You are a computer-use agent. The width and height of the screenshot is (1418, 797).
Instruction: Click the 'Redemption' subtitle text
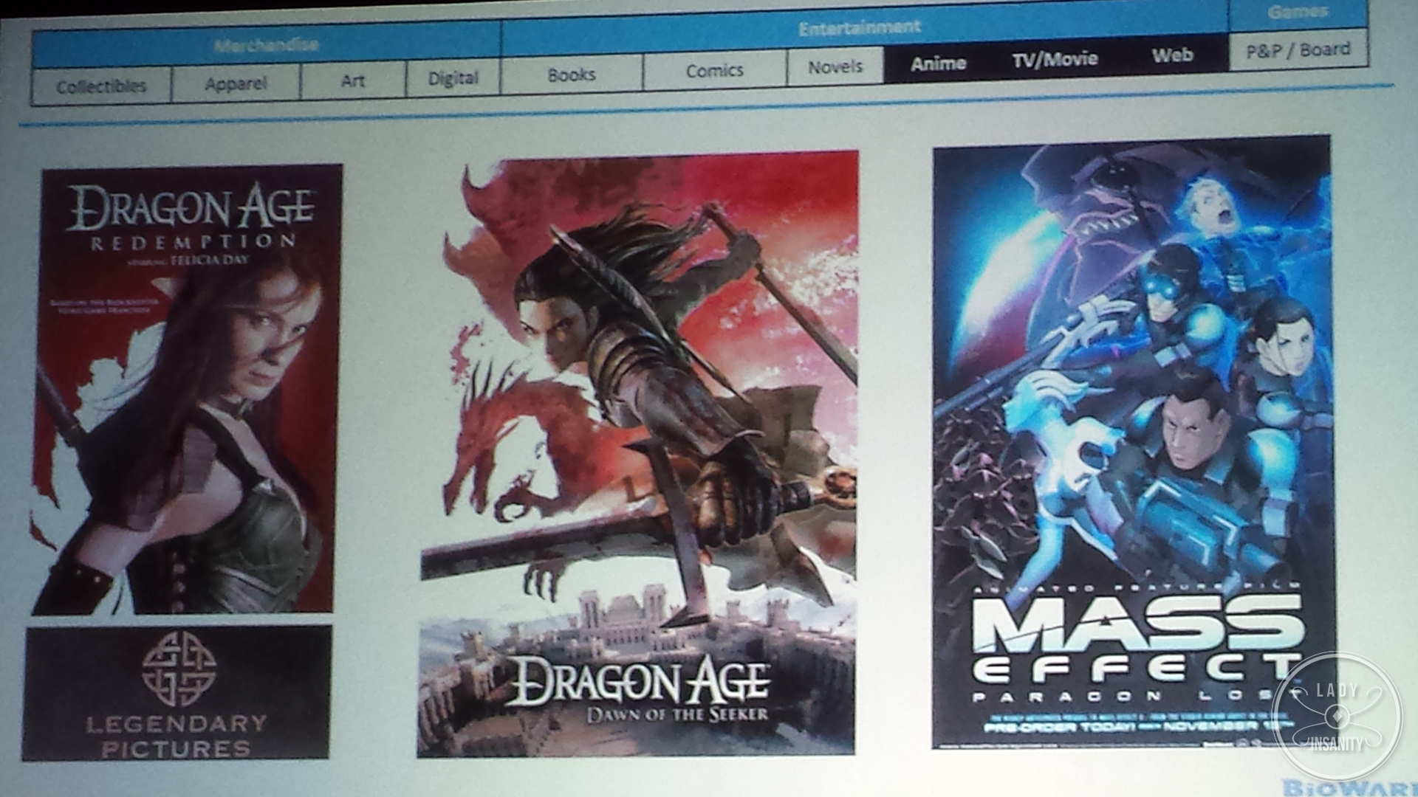(193, 242)
